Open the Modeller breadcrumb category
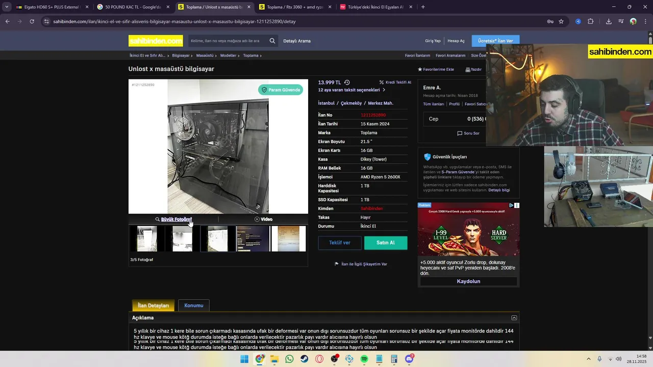This screenshot has width=653, height=367. pyautogui.click(x=228, y=55)
